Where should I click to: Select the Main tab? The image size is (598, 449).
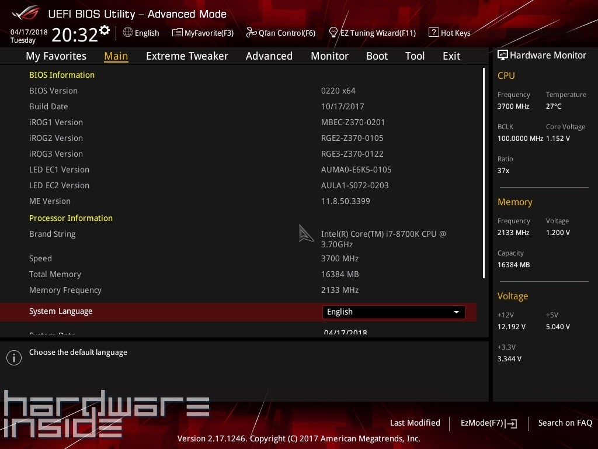click(x=116, y=56)
